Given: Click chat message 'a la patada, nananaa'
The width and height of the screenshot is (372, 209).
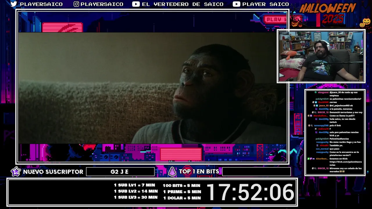Looking at the screenshot, I should pos(341,109).
